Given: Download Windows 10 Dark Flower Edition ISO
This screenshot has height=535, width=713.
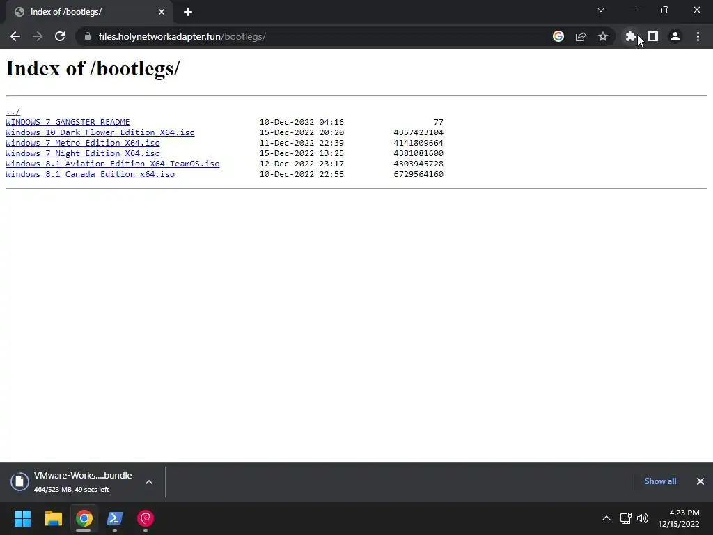Looking at the screenshot, I should click(x=100, y=132).
